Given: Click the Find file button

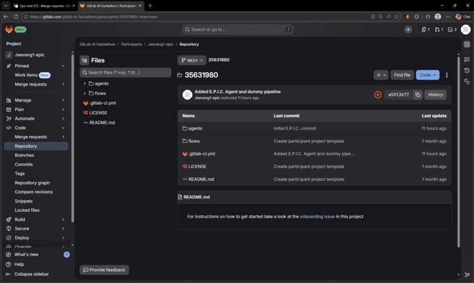Looking at the screenshot, I should click(x=402, y=75).
